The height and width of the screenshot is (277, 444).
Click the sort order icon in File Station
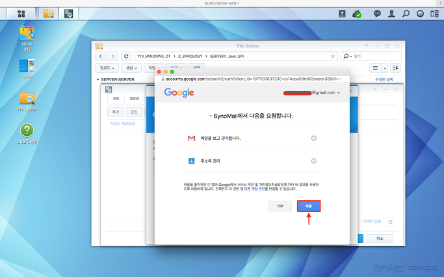(x=395, y=68)
